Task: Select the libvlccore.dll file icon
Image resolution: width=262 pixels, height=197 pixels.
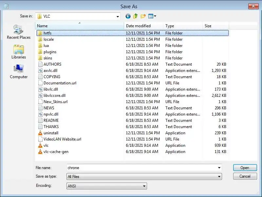Action: [40, 95]
